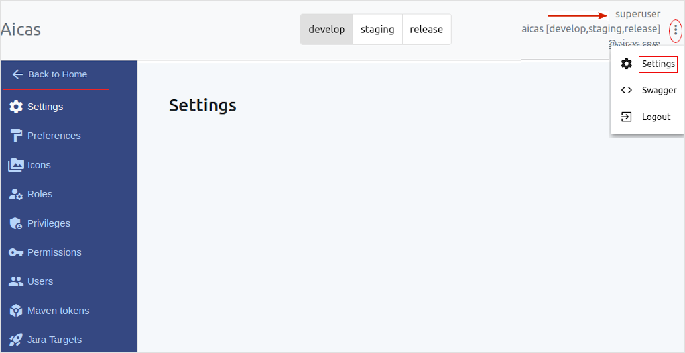
Task: Switch to the release environment
Action: pos(426,29)
